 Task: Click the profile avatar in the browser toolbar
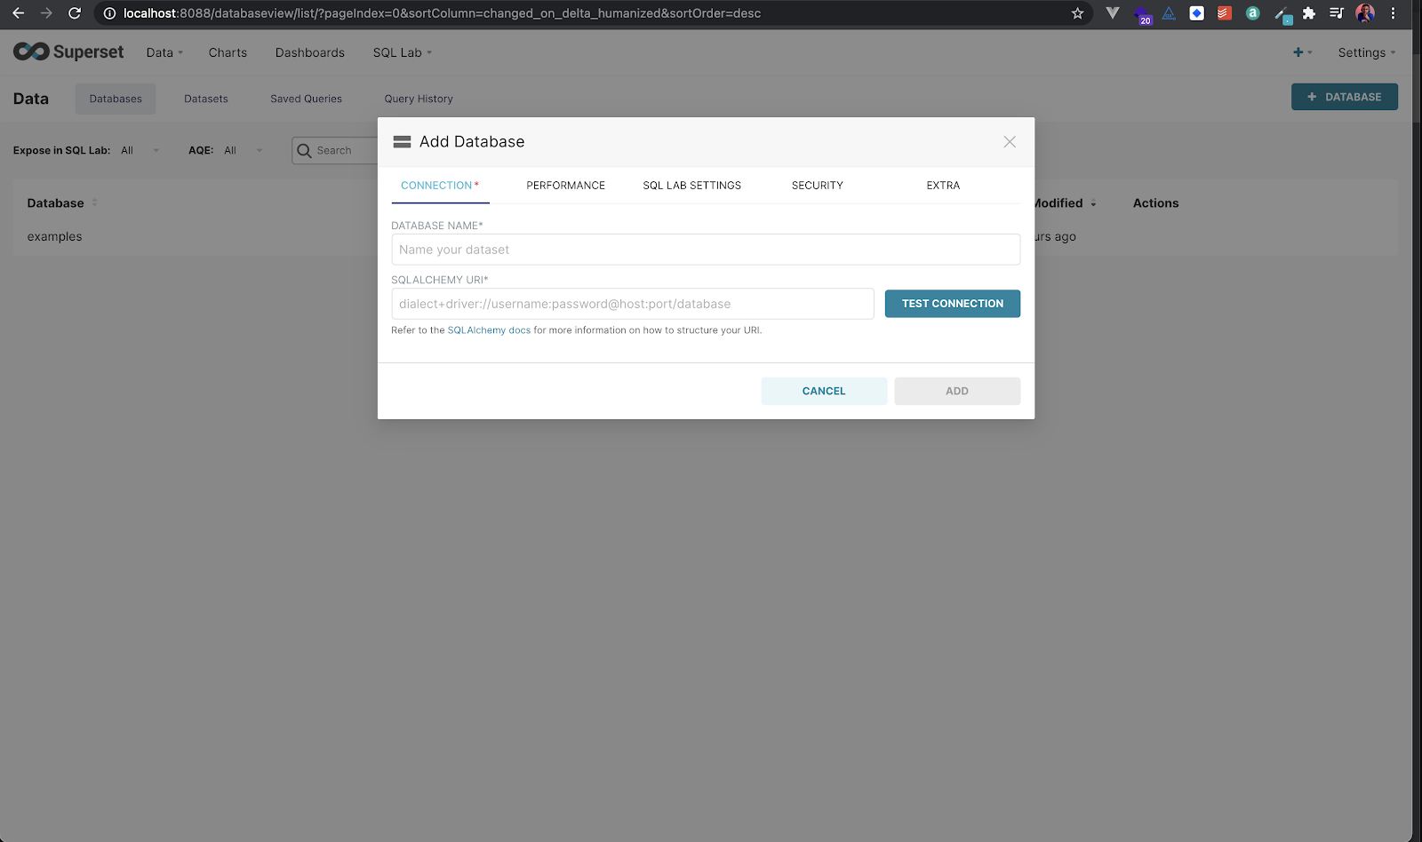point(1364,13)
